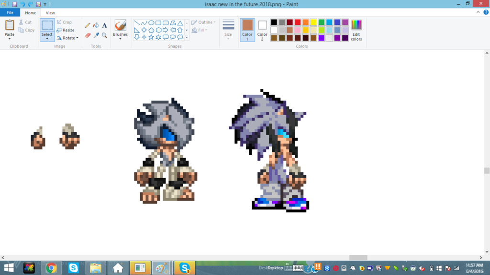Select the Text tool
The width and height of the screenshot is (490, 275).
[x=104, y=25]
